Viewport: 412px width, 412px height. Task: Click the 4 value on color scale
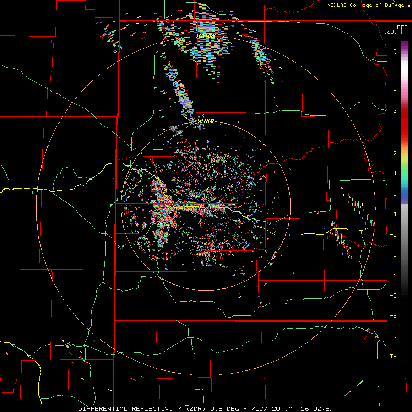395,113
